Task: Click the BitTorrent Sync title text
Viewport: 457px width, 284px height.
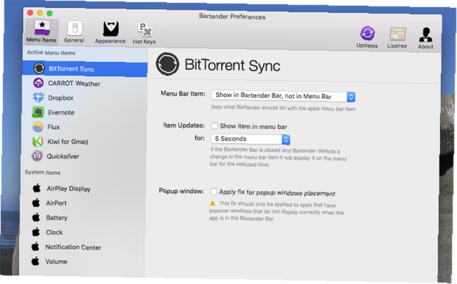Action: pyautogui.click(x=232, y=65)
